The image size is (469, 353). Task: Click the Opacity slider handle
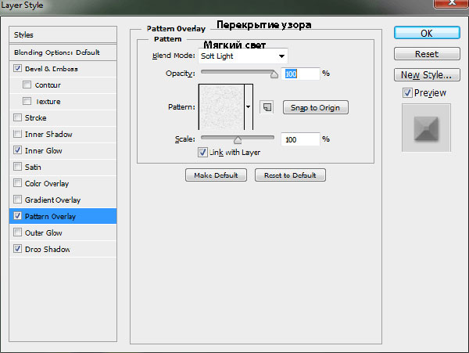(x=274, y=74)
